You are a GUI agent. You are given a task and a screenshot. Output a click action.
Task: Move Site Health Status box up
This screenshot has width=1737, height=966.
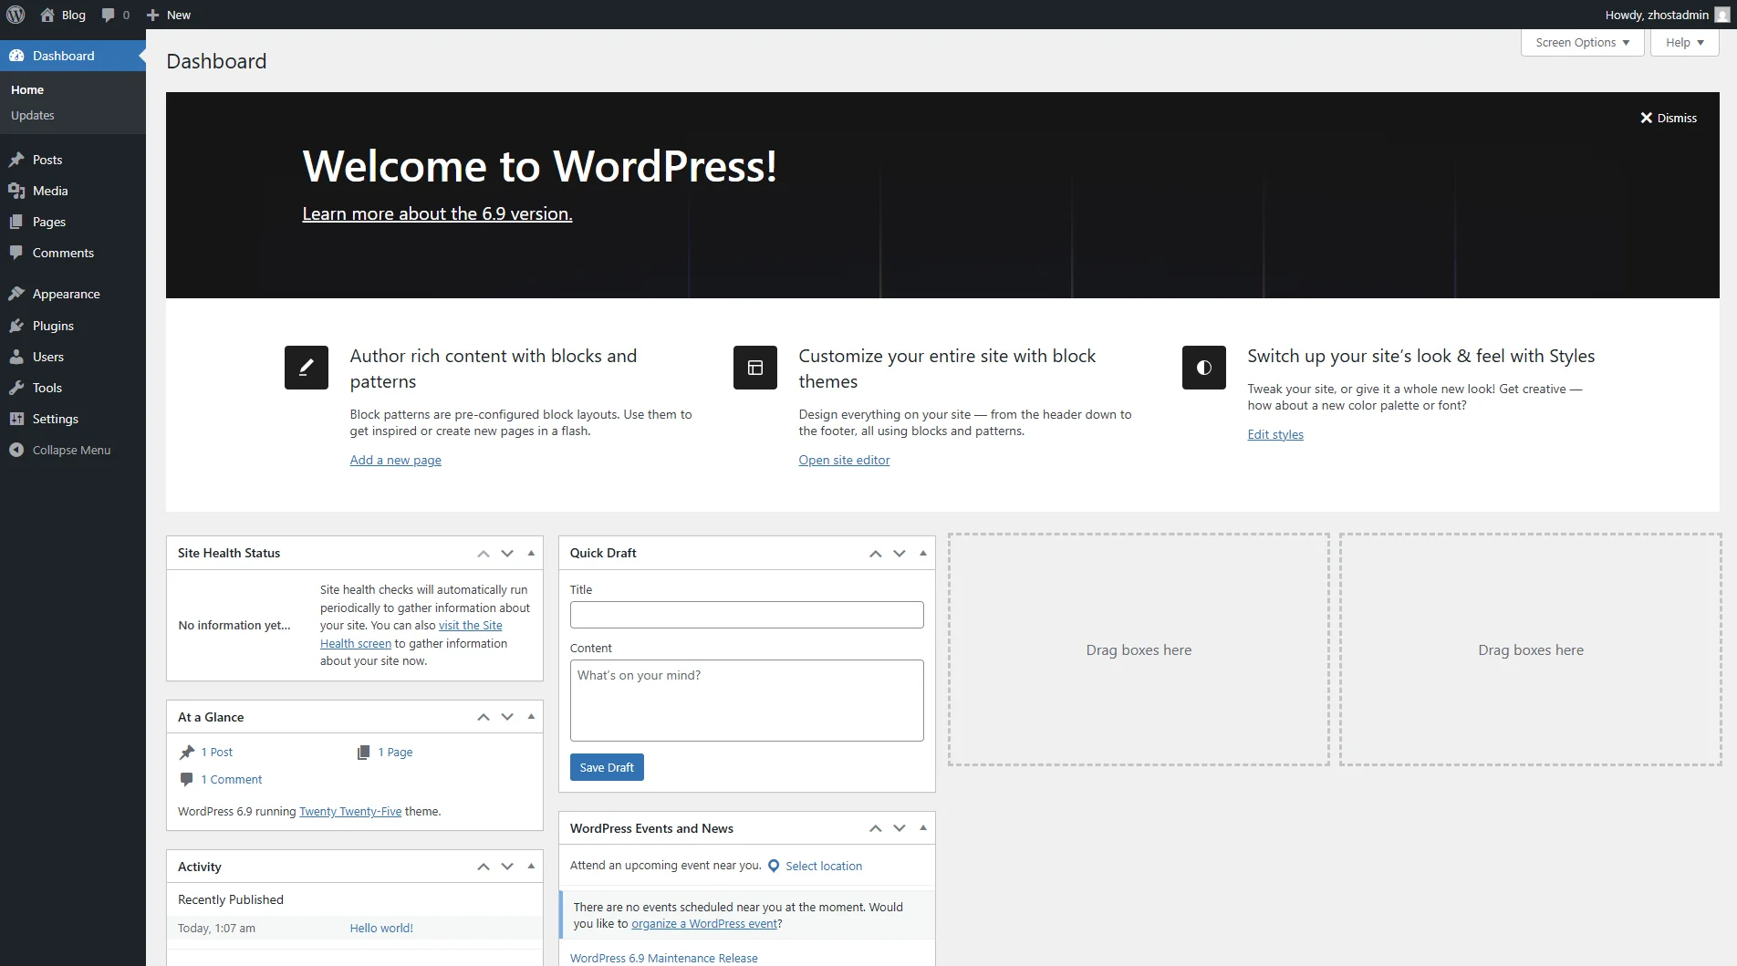pyautogui.click(x=484, y=554)
